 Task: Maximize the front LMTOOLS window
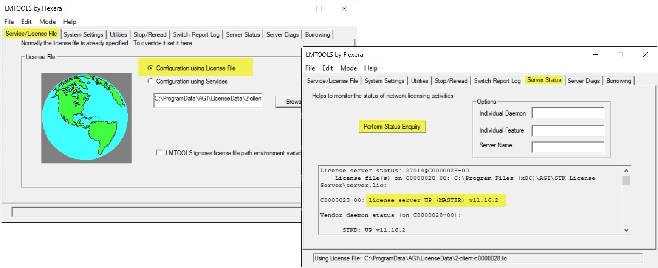(620, 55)
